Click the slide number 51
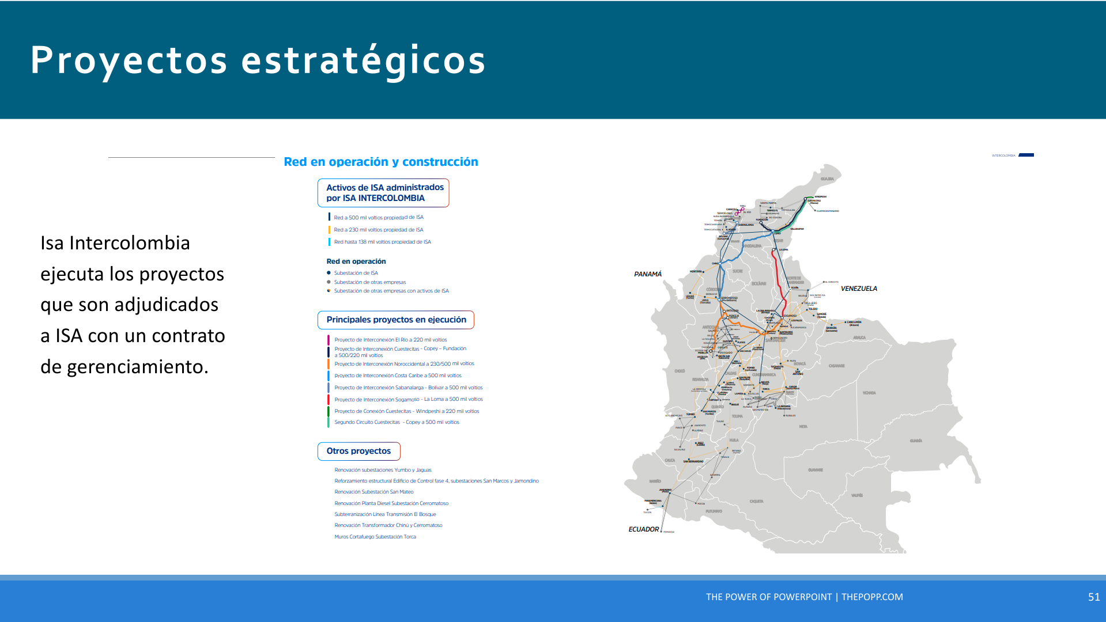Image resolution: width=1106 pixels, height=622 pixels. tap(1094, 597)
